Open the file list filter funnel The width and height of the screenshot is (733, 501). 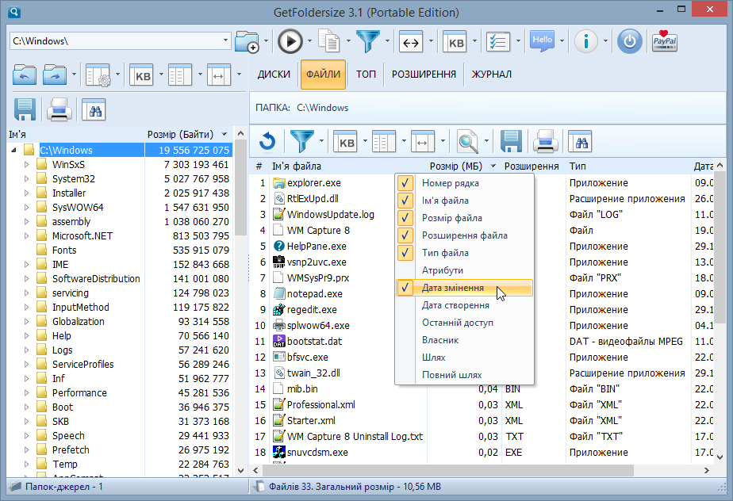302,142
